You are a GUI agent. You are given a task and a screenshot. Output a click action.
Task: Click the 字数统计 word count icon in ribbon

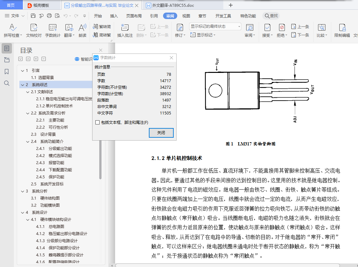[53, 28]
